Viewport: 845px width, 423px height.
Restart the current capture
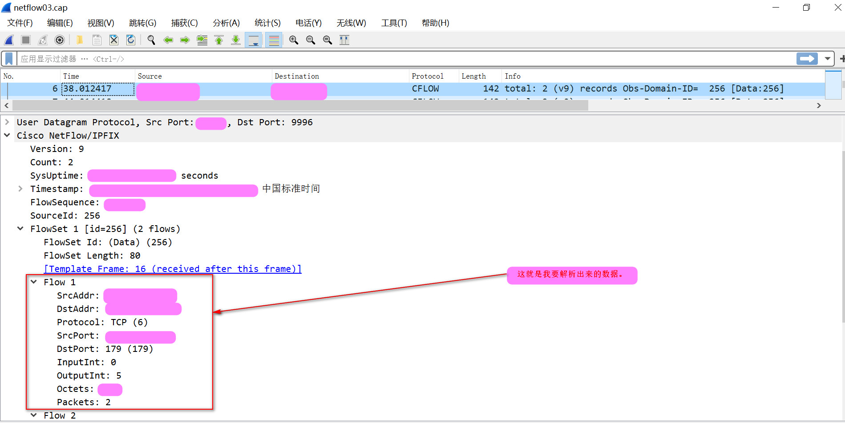click(x=42, y=40)
